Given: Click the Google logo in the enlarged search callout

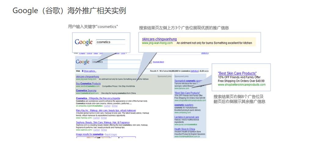Looking at the screenshot, I should [84, 42].
